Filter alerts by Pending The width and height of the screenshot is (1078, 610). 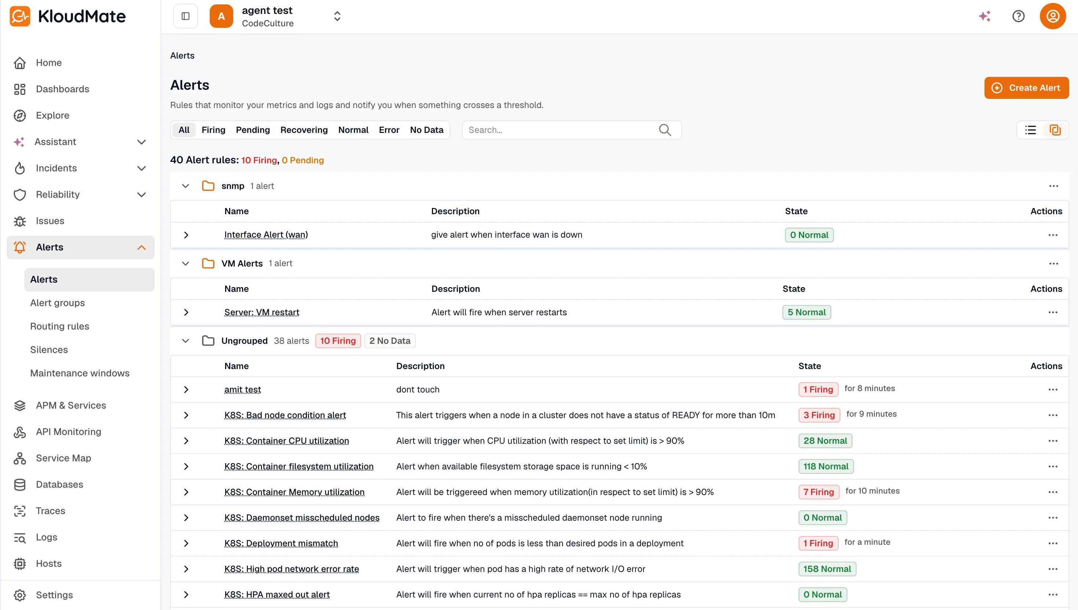pyautogui.click(x=253, y=130)
